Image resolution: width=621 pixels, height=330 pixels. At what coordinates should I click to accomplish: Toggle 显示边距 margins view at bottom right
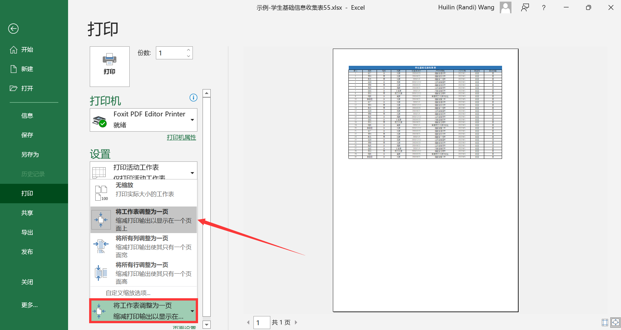(x=604, y=322)
